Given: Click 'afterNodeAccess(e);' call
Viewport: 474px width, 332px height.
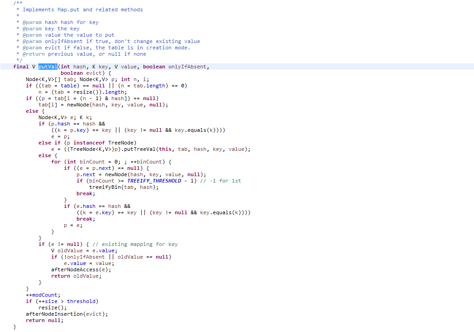Looking at the screenshot, I should point(81,269).
